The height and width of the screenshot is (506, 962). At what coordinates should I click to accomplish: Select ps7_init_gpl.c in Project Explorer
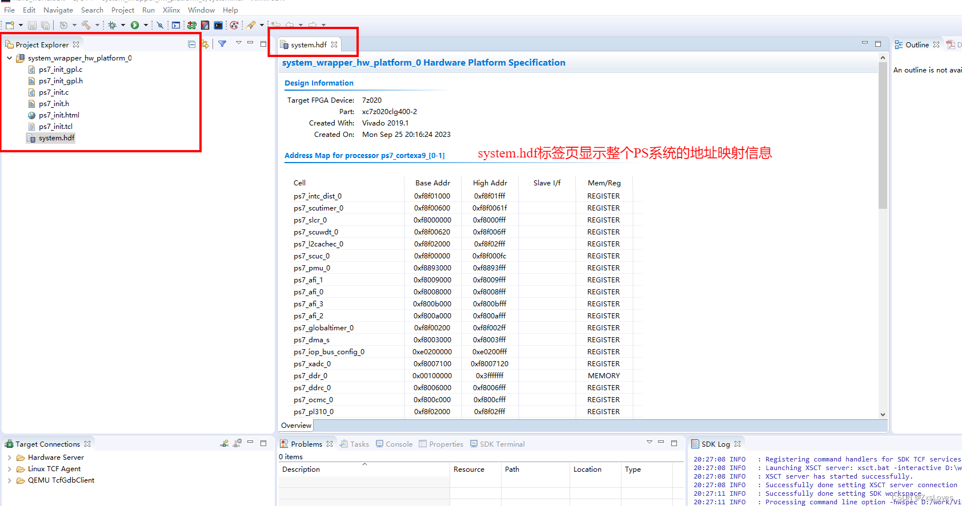[61, 70]
